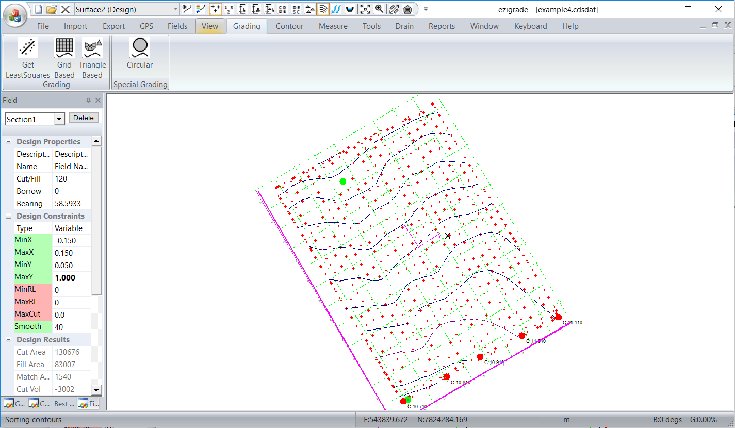
Task: Click the ezigrade application orb button
Action: point(15,15)
